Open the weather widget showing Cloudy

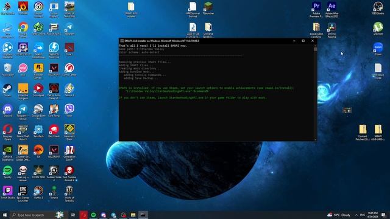pyautogui.click(x=339, y=215)
